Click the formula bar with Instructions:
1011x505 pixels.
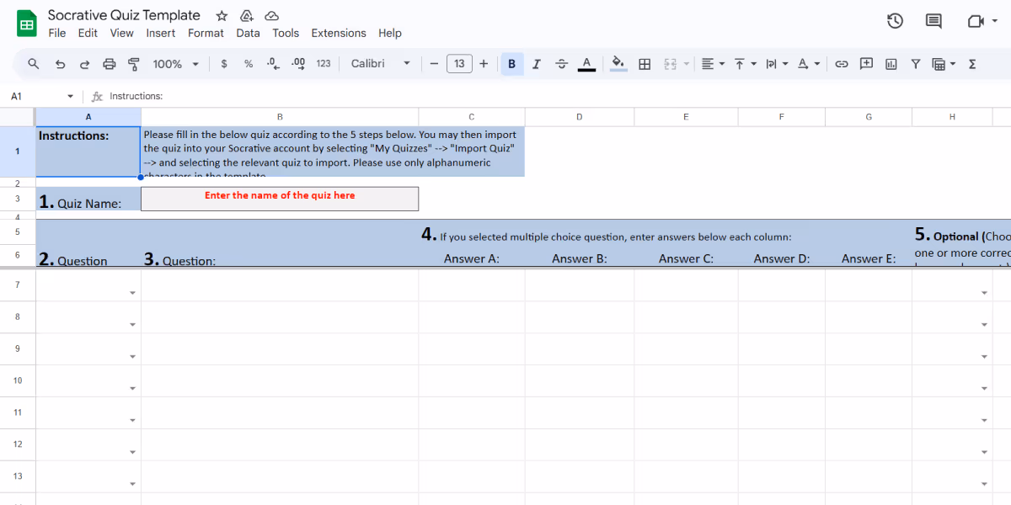pyautogui.click(x=556, y=96)
